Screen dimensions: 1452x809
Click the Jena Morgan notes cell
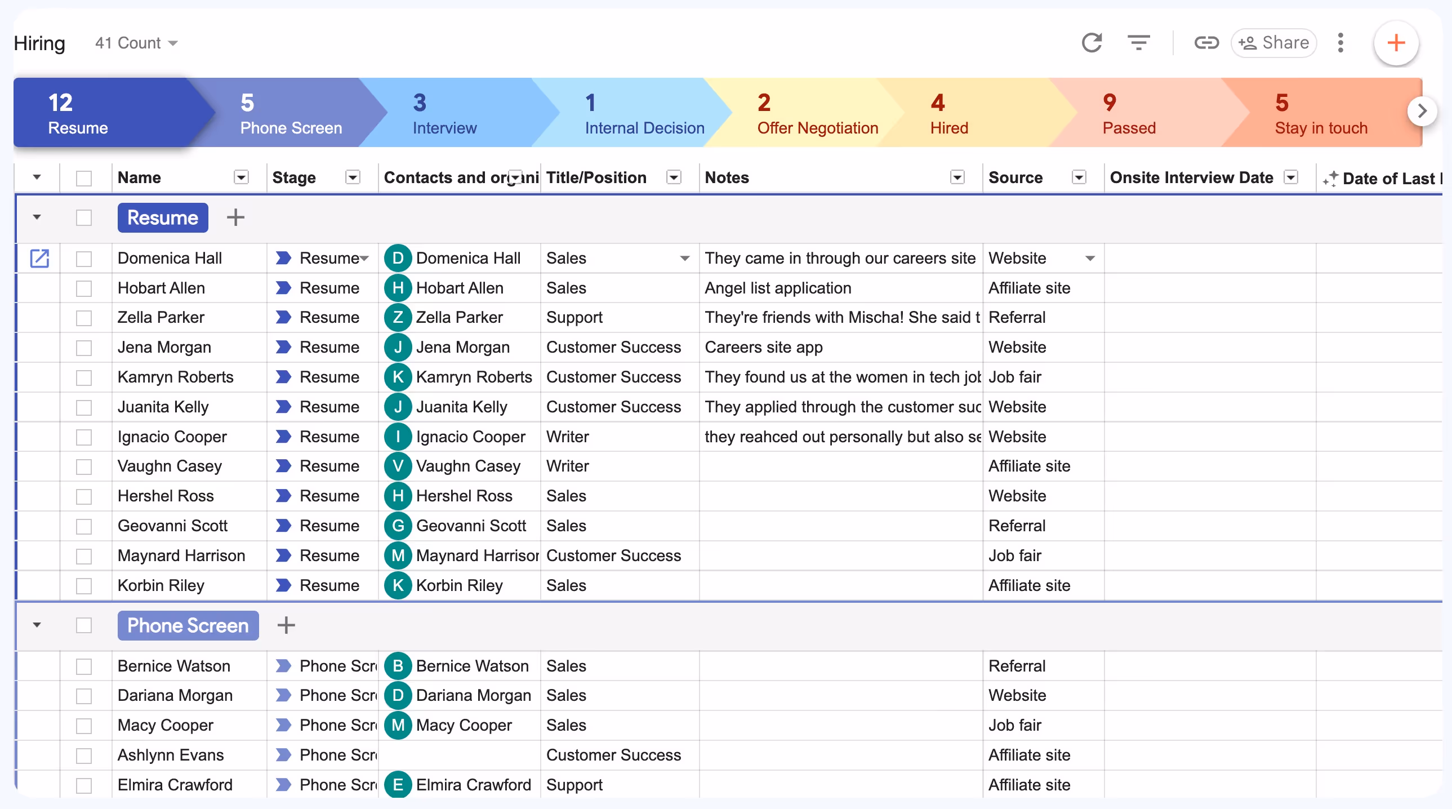pos(840,347)
